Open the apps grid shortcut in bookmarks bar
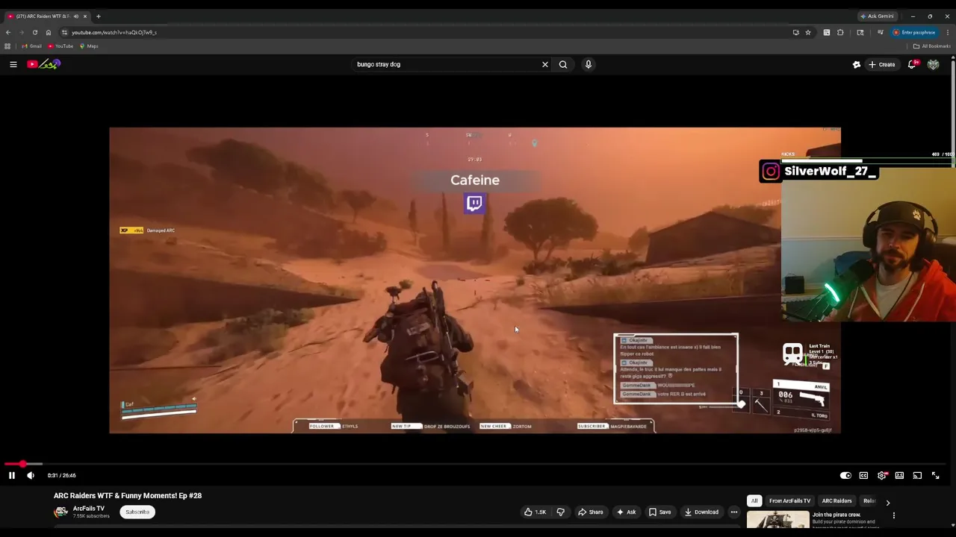 [x=7, y=46]
